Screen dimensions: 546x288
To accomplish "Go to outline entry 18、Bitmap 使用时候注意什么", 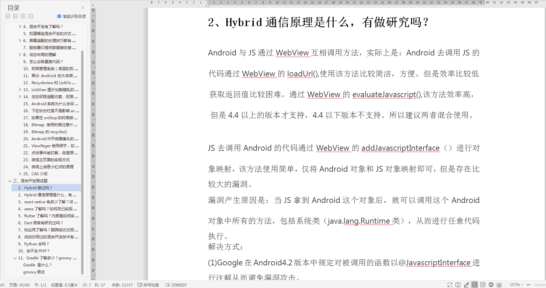I will (50, 125).
